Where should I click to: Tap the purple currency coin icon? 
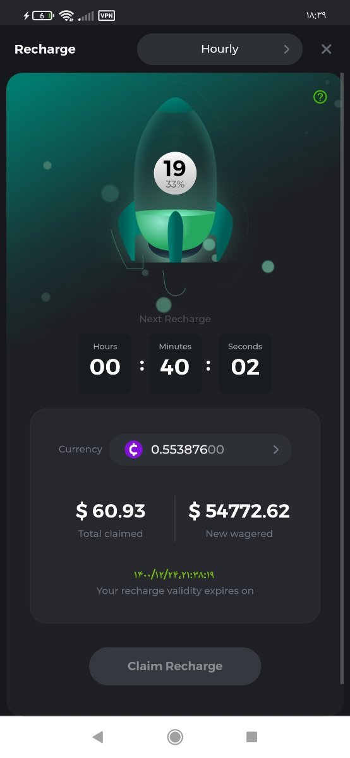pyautogui.click(x=133, y=449)
